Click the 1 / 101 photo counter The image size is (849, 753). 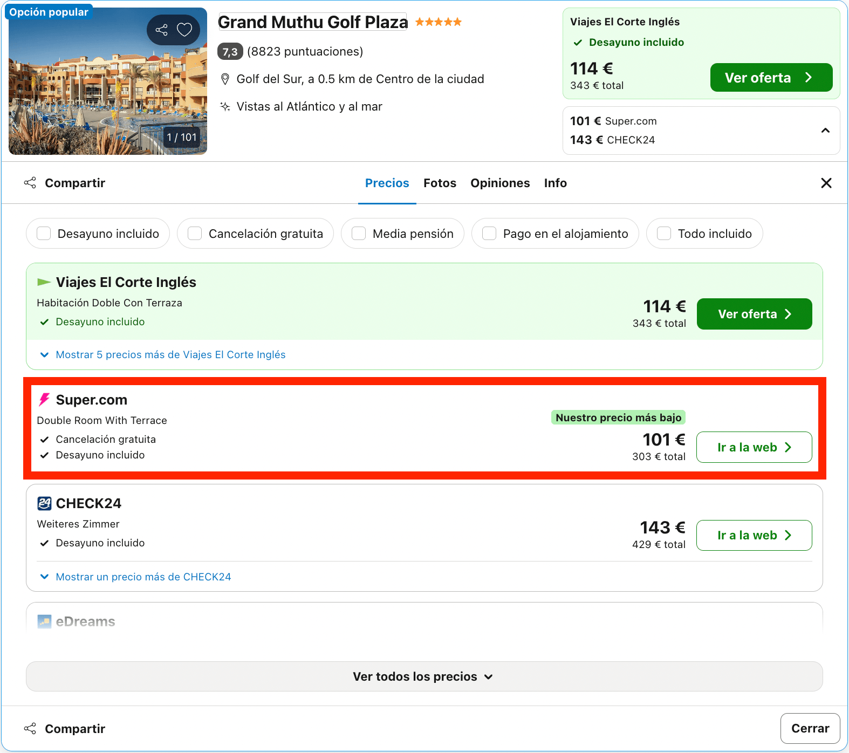tap(182, 138)
